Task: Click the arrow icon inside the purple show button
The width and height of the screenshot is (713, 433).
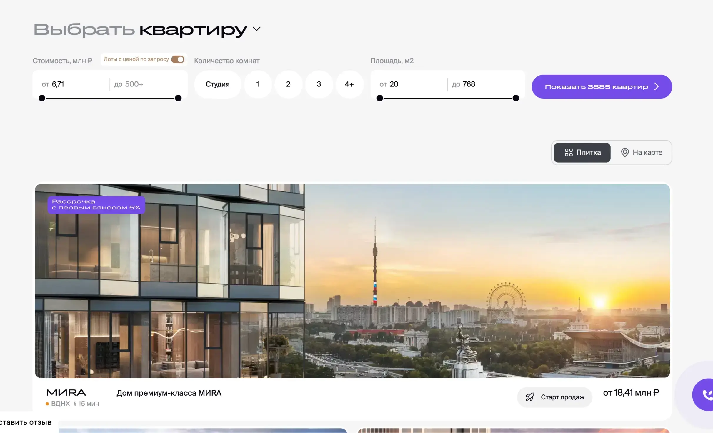Action: [x=657, y=86]
